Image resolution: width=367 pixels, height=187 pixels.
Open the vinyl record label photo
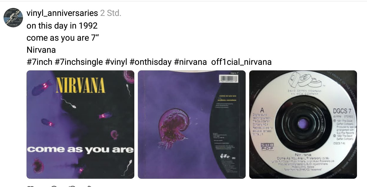[303, 125]
